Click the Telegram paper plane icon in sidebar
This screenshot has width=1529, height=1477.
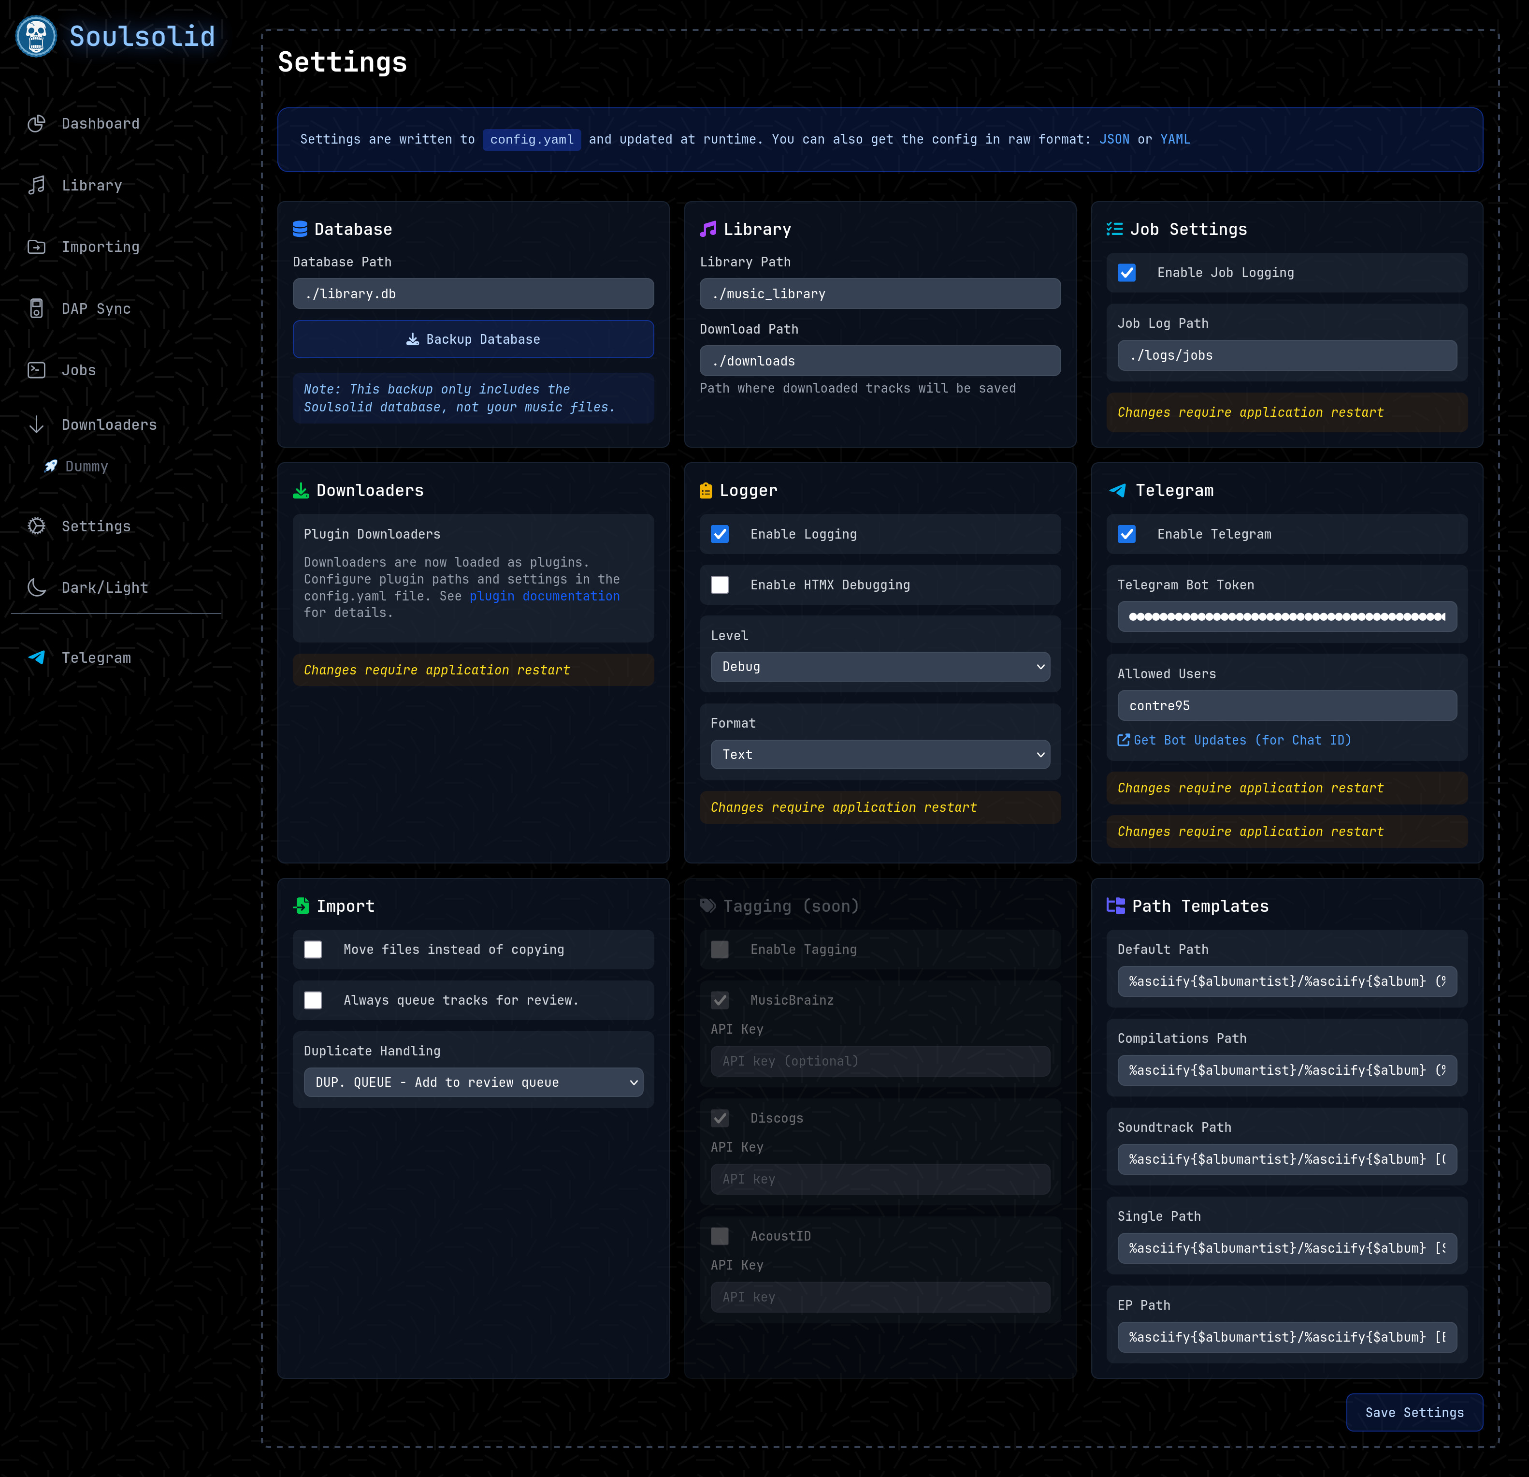click(37, 658)
